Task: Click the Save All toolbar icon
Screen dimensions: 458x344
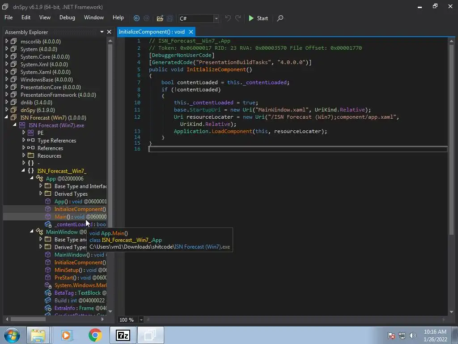Action: [x=170, y=18]
